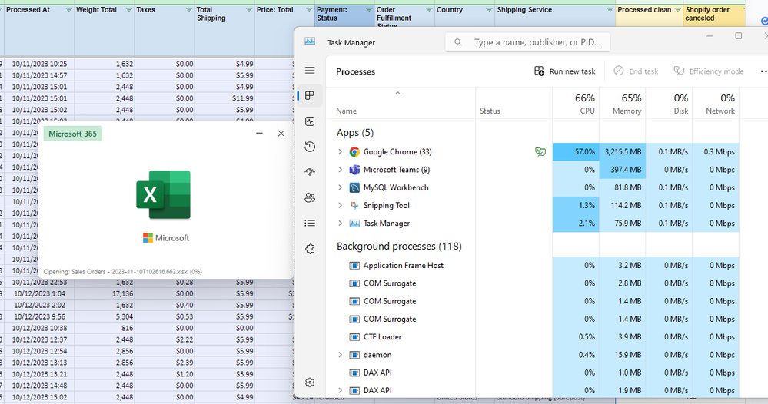
Task: Expand the Microsoft Teams process group
Action: (340, 170)
